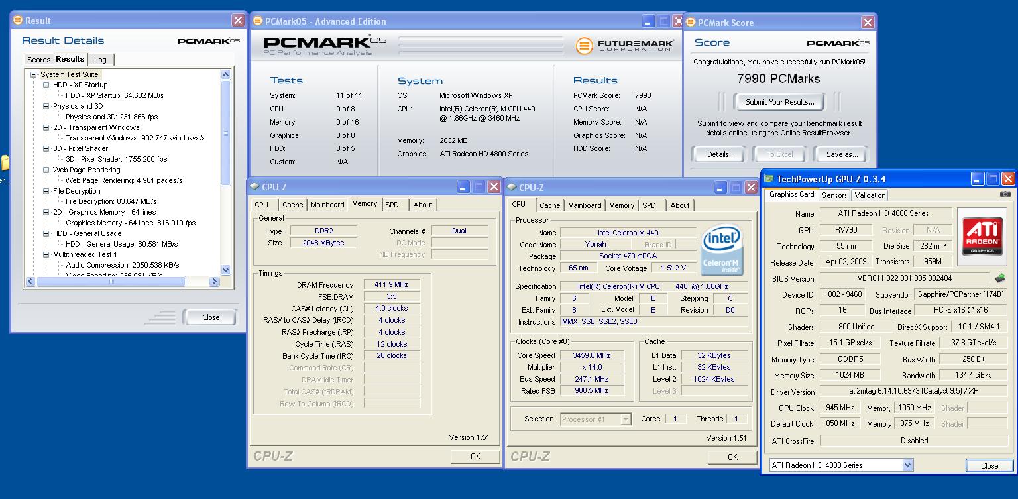The height and width of the screenshot is (499, 1018).
Task: Select "Web Page Rendering: 4.901 pages/s" row
Action: (x=123, y=180)
